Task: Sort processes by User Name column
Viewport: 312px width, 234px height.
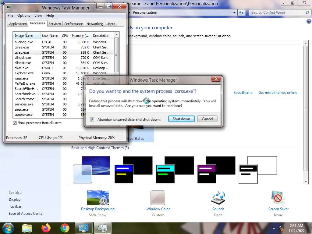Action: (50, 36)
